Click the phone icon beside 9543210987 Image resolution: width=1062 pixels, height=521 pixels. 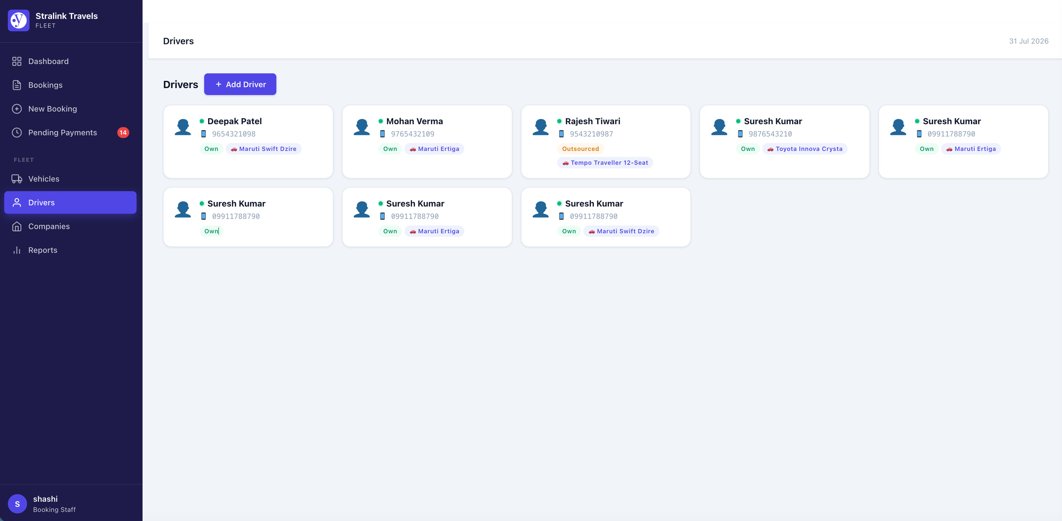[561, 134]
